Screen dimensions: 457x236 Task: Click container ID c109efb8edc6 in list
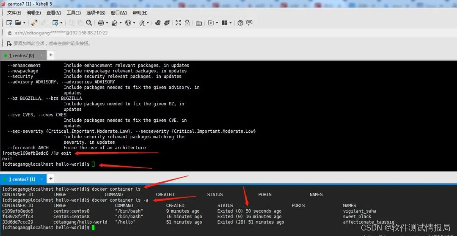[x=17, y=211]
